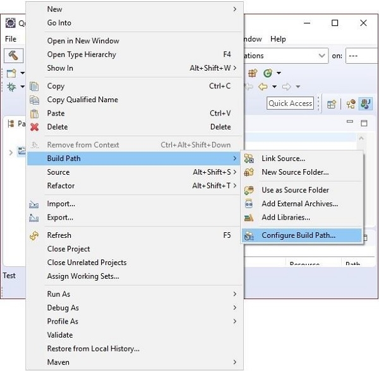Image resolution: width=379 pixels, height=371 pixels.
Task: Click the red Delete X icon
Action: click(x=34, y=127)
